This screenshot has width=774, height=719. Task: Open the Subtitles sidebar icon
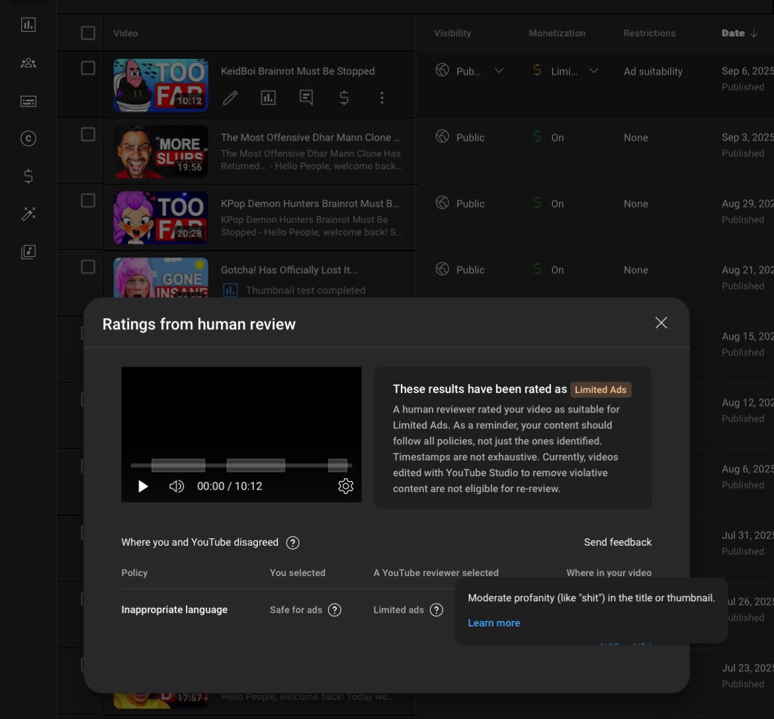(28, 101)
